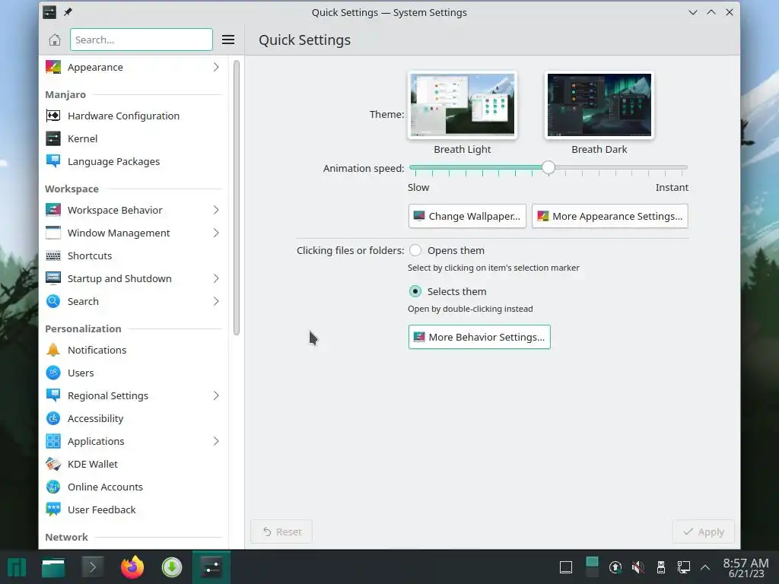
Task: Click the Notifications bell icon
Action: click(x=53, y=350)
